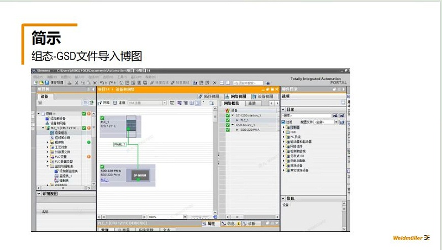Click the project search input field
The height and width of the screenshot is (250, 442).
(x=248, y=83)
